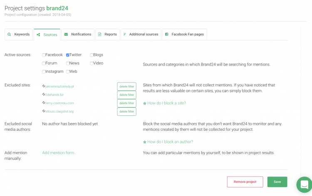312x196 pixels.
Task: Switch to the Keywords tab
Action: (18, 34)
